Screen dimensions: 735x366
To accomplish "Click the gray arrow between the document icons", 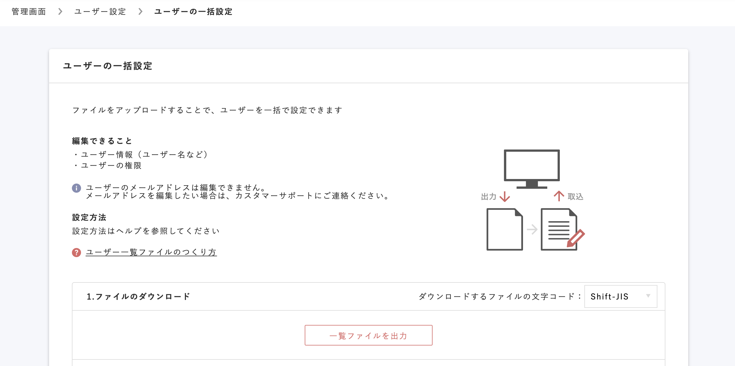I will (532, 229).
